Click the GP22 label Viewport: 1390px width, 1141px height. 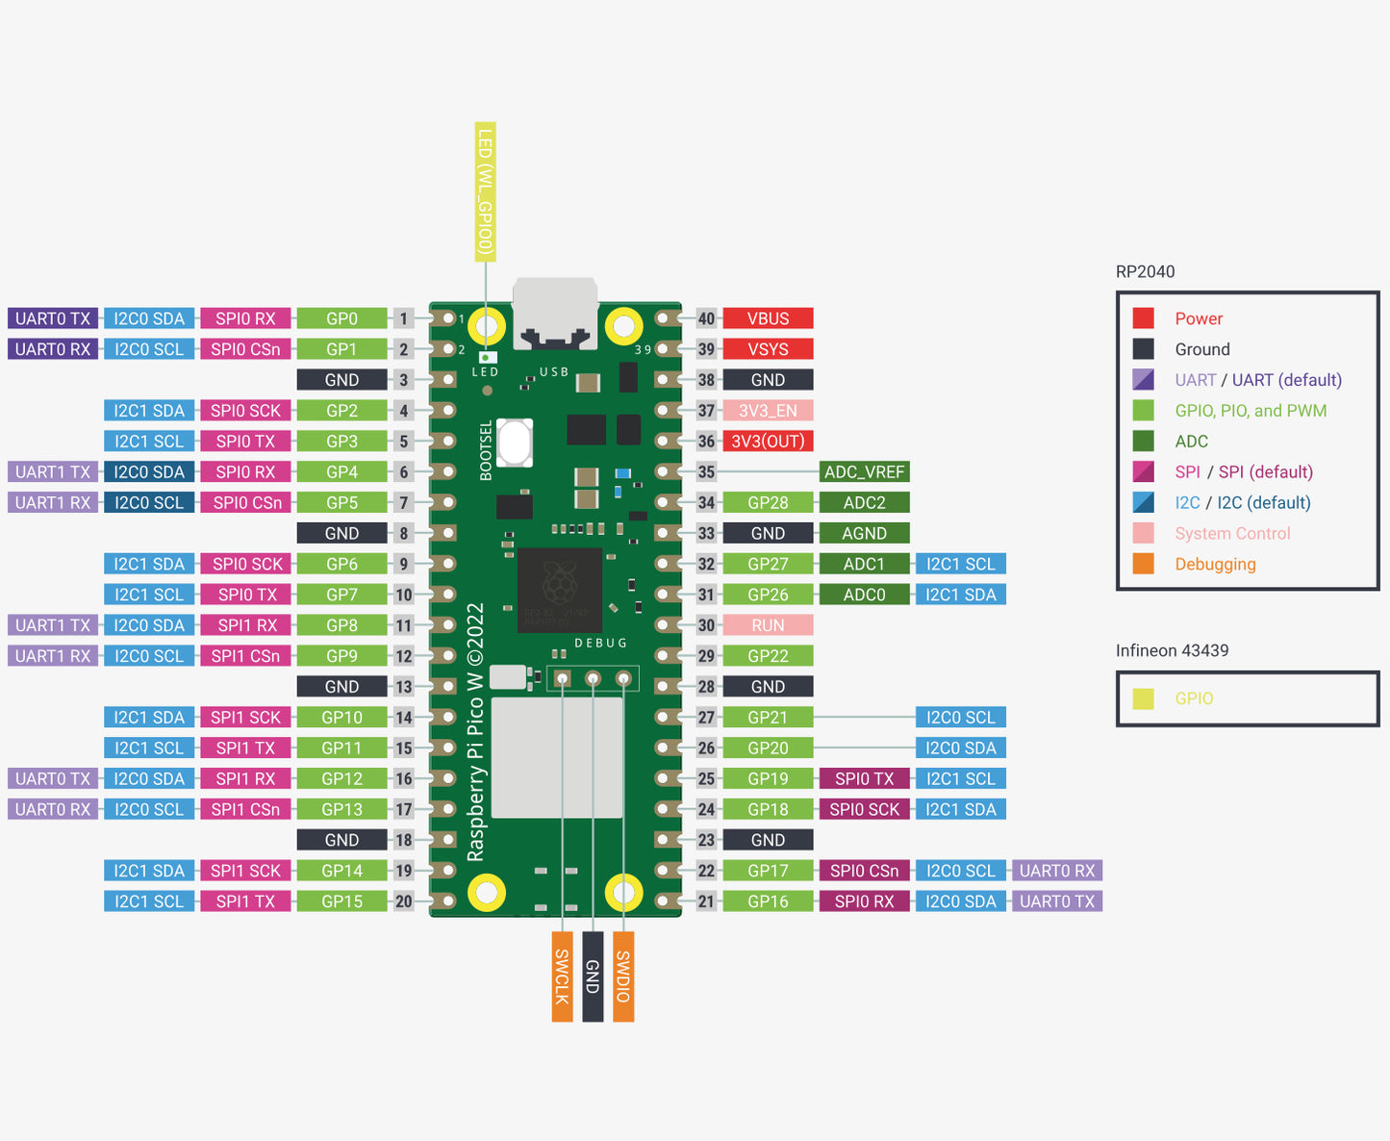[768, 656]
